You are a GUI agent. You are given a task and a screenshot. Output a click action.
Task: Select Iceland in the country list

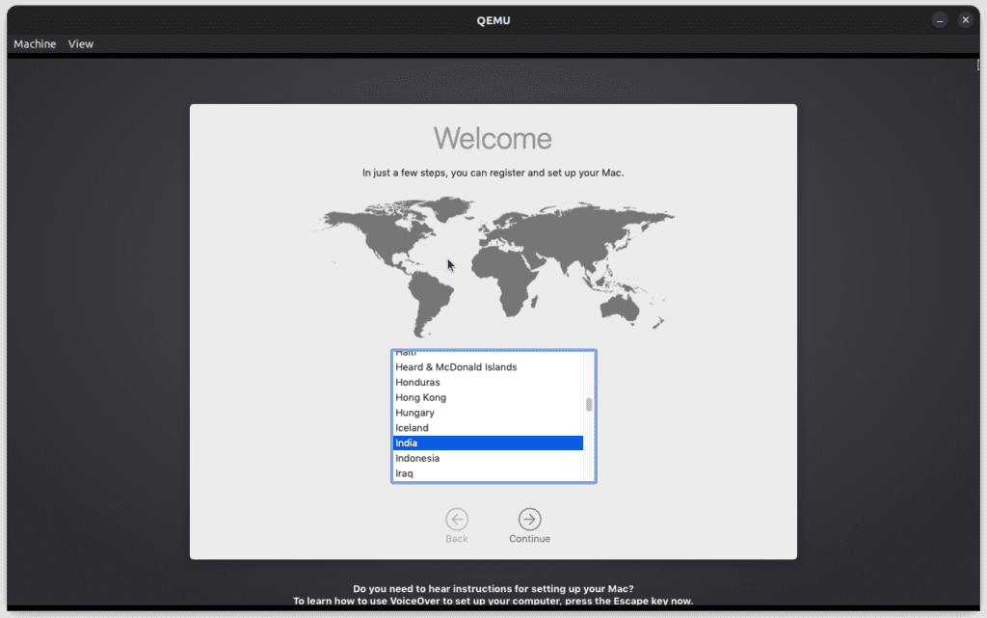pos(488,428)
